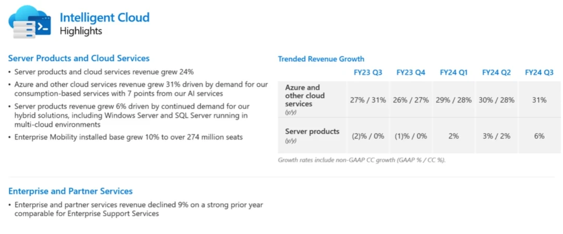Screen dimensions: 563x234
Task: Click Azure's FY24 Q3 31% growth cell
Action: pyautogui.click(x=539, y=100)
